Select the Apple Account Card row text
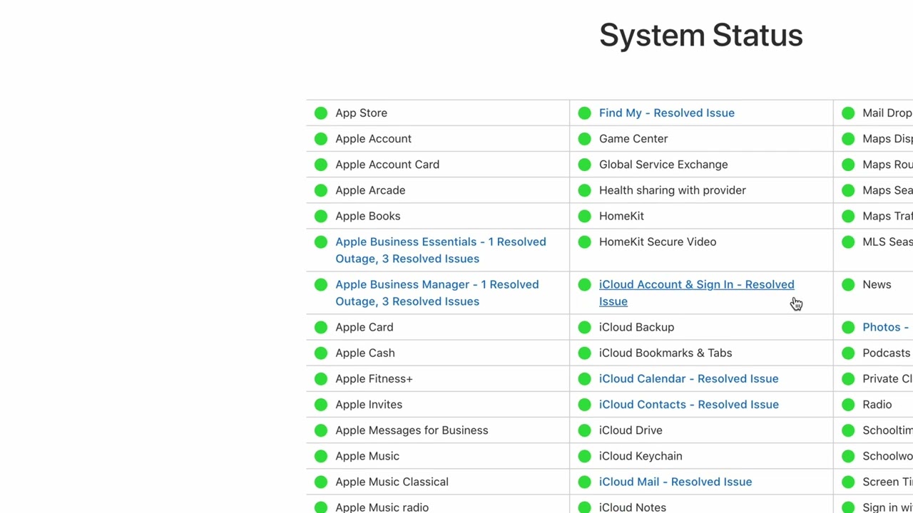Screen dimensions: 913x513 pyautogui.click(x=387, y=164)
